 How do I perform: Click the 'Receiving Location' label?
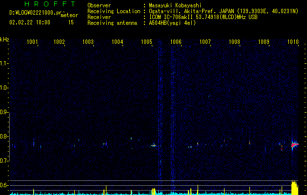[114, 11]
